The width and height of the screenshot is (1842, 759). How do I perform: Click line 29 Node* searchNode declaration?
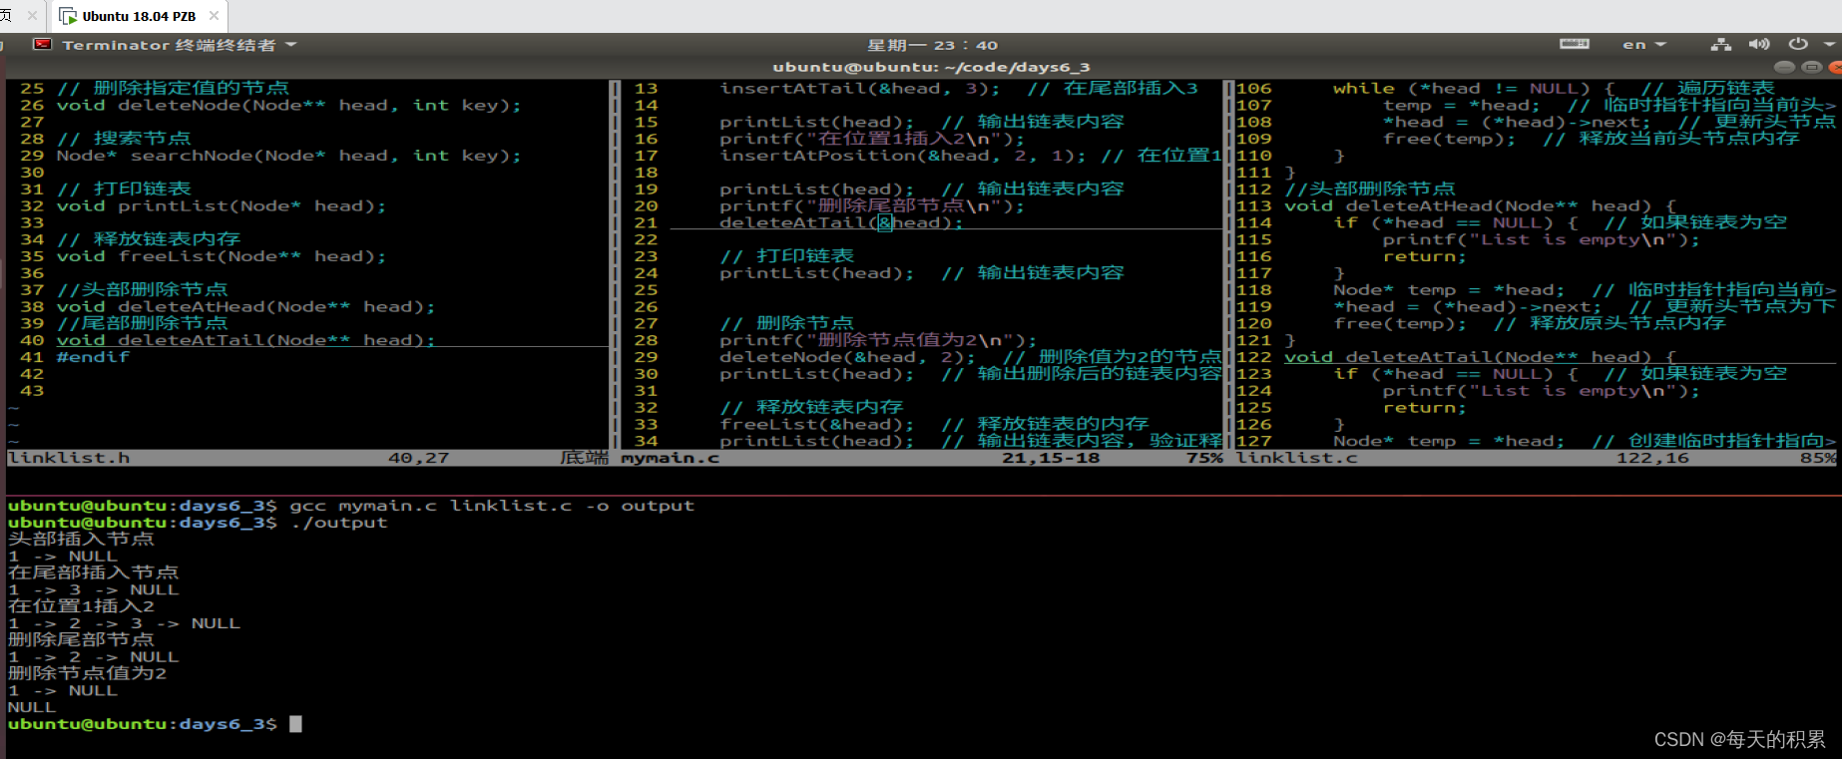pyautogui.click(x=288, y=156)
